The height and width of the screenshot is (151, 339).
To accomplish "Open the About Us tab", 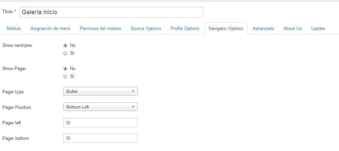I will click(293, 28).
